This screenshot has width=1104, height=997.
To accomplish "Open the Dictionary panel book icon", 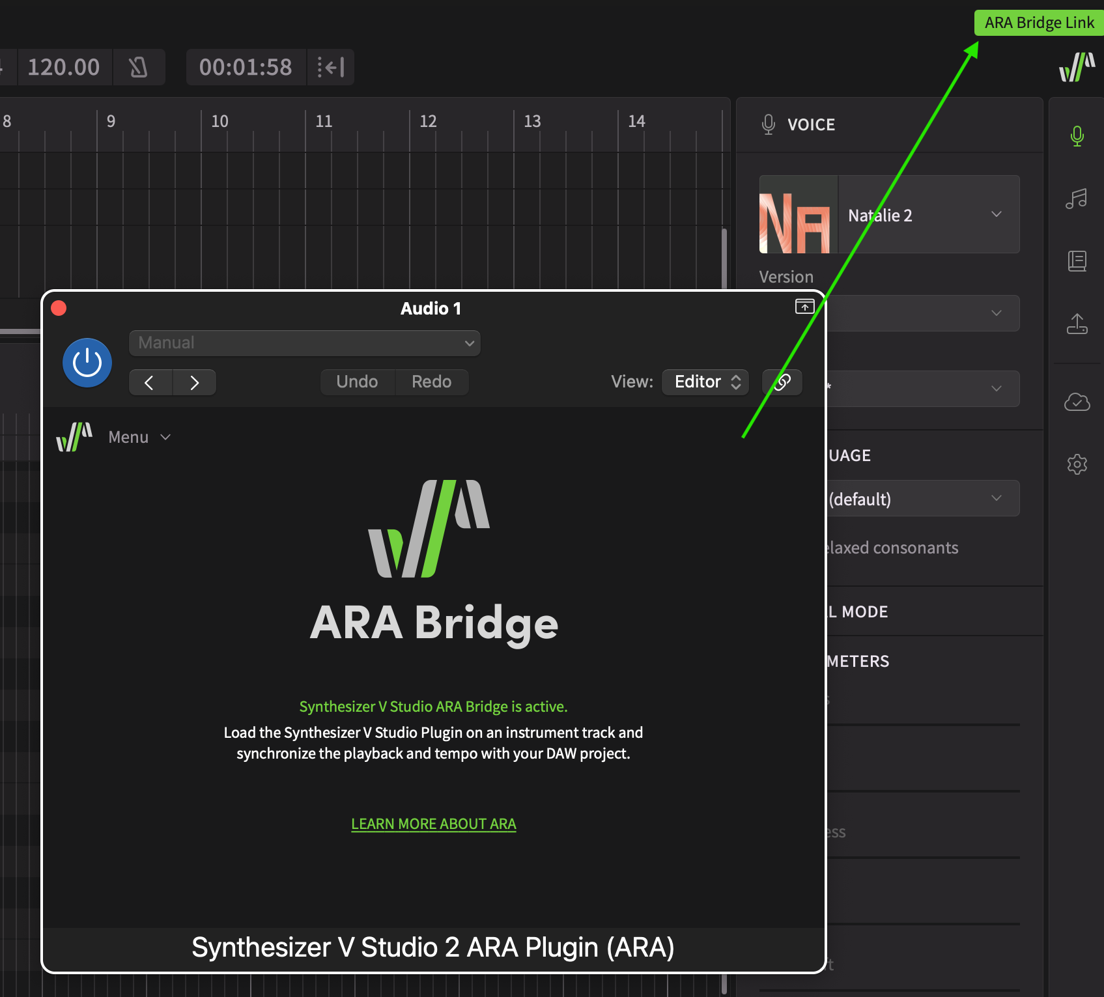I will pyautogui.click(x=1077, y=261).
